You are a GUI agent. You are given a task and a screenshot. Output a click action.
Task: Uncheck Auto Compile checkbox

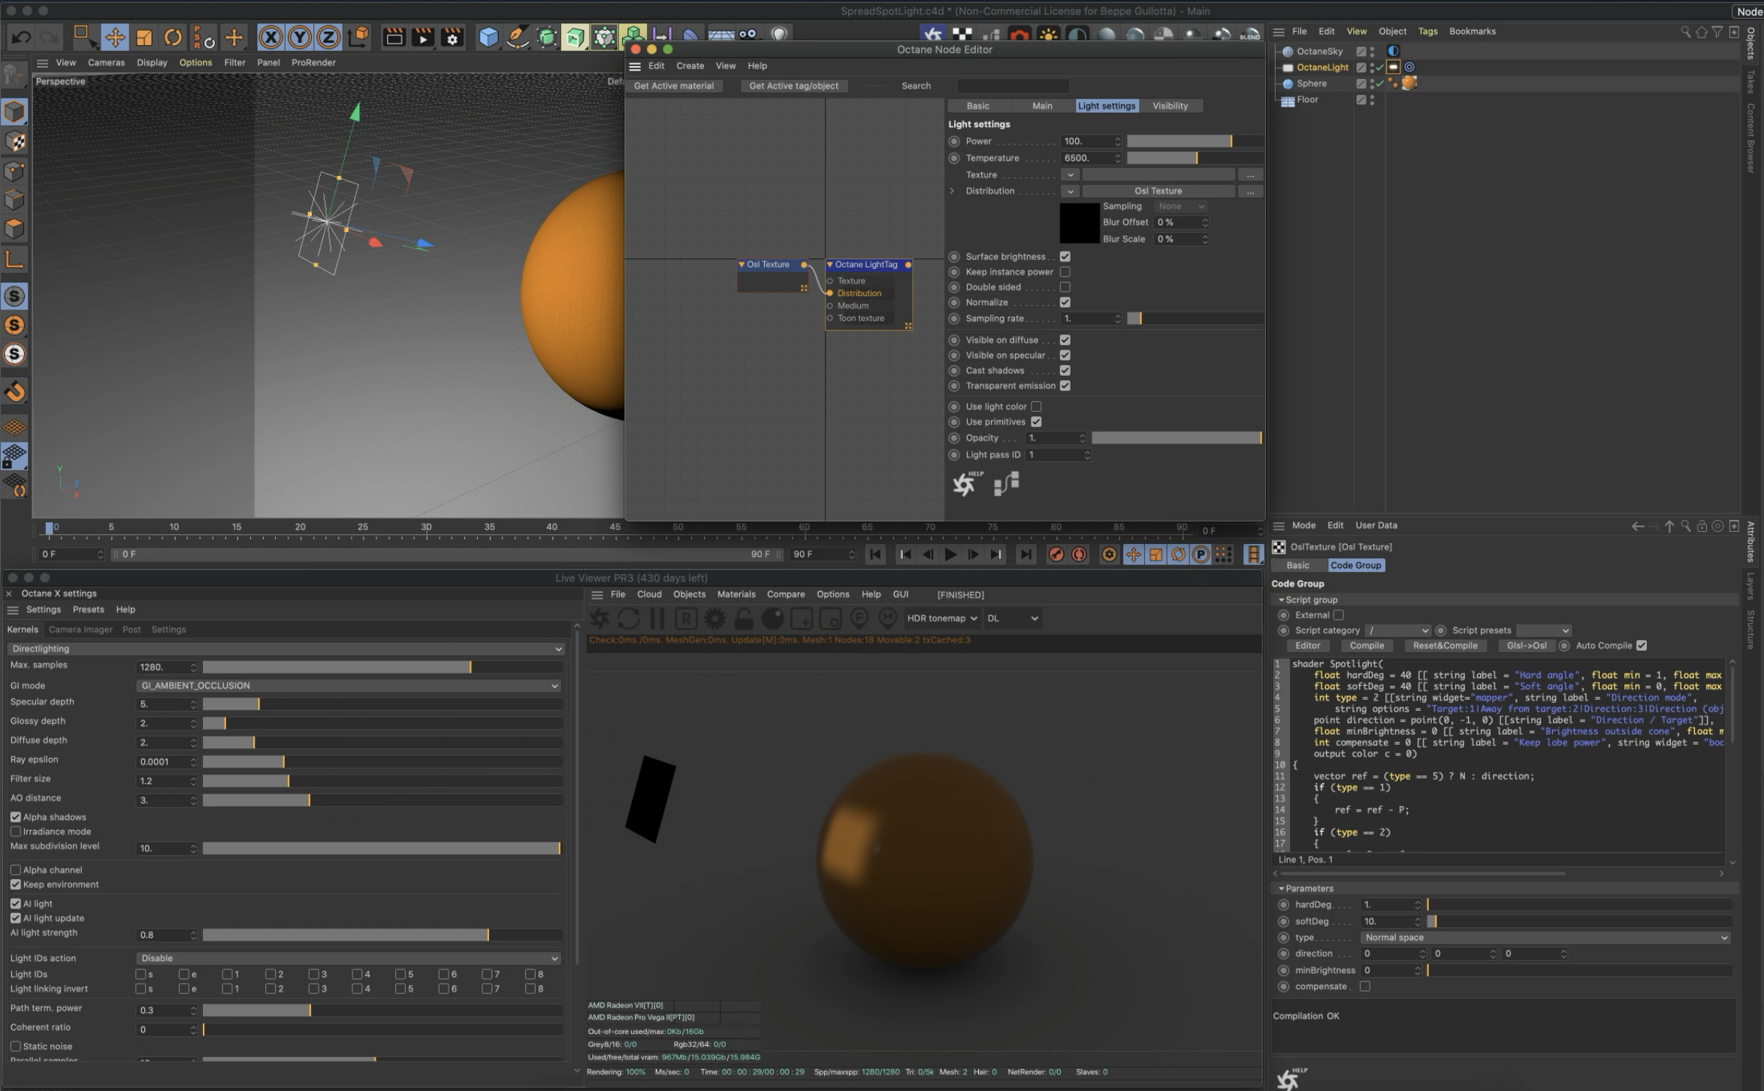pyautogui.click(x=1642, y=645)
